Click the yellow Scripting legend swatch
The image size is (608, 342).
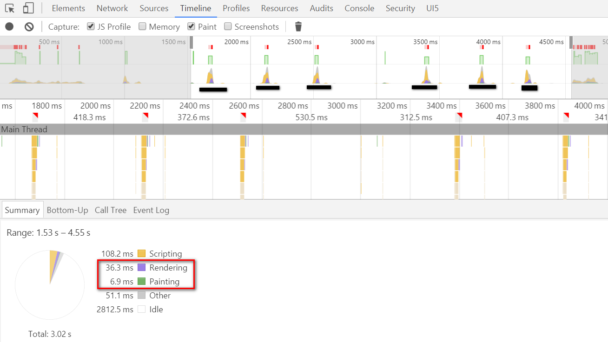[142, 254]
